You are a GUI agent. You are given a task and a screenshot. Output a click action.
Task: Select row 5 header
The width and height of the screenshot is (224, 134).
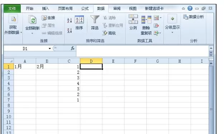point(9,89)
